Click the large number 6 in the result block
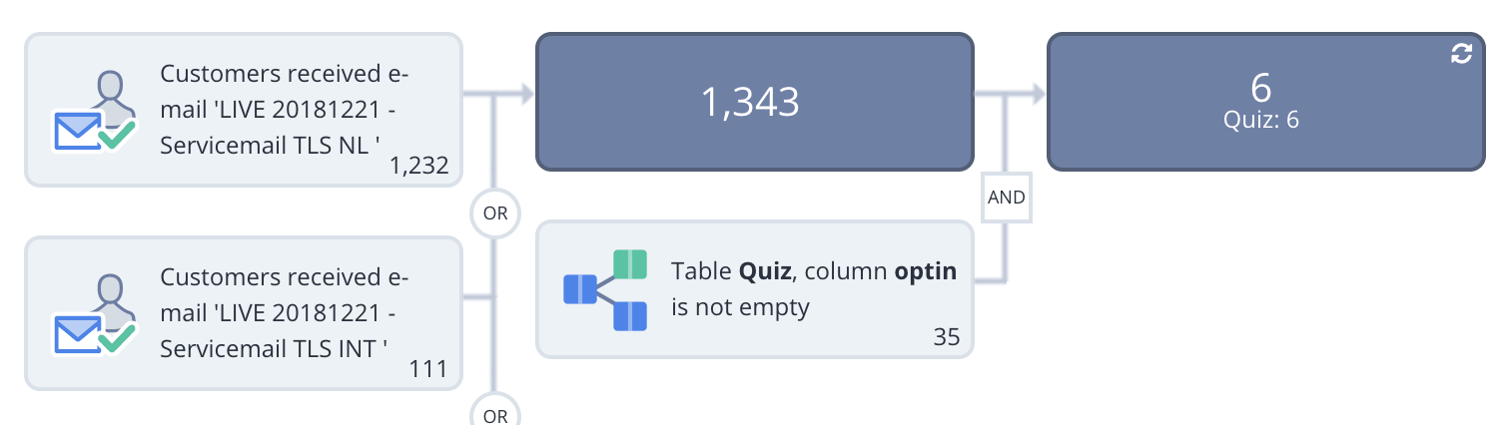The image size is (1512, 425). 1260,88
